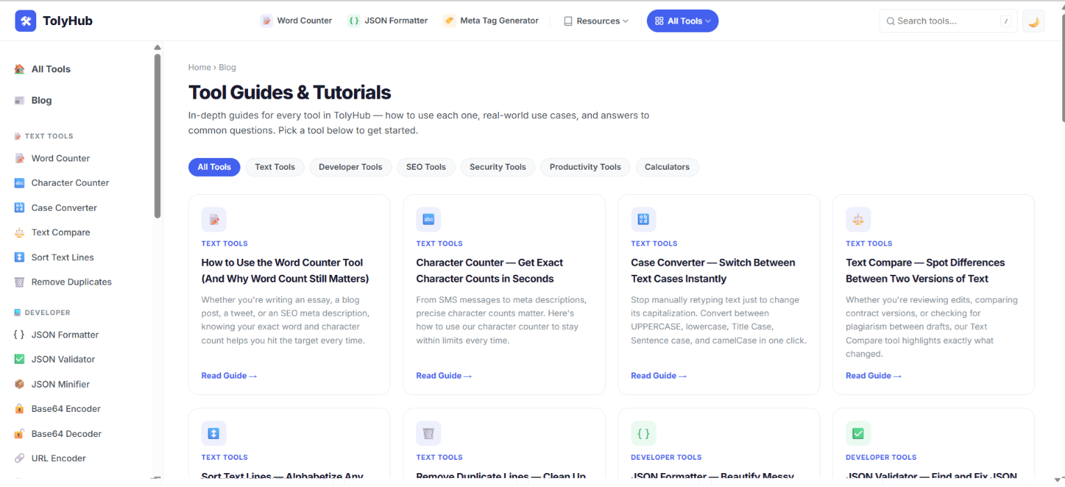Click the Character Counter abc icon in sidebar

20,183
